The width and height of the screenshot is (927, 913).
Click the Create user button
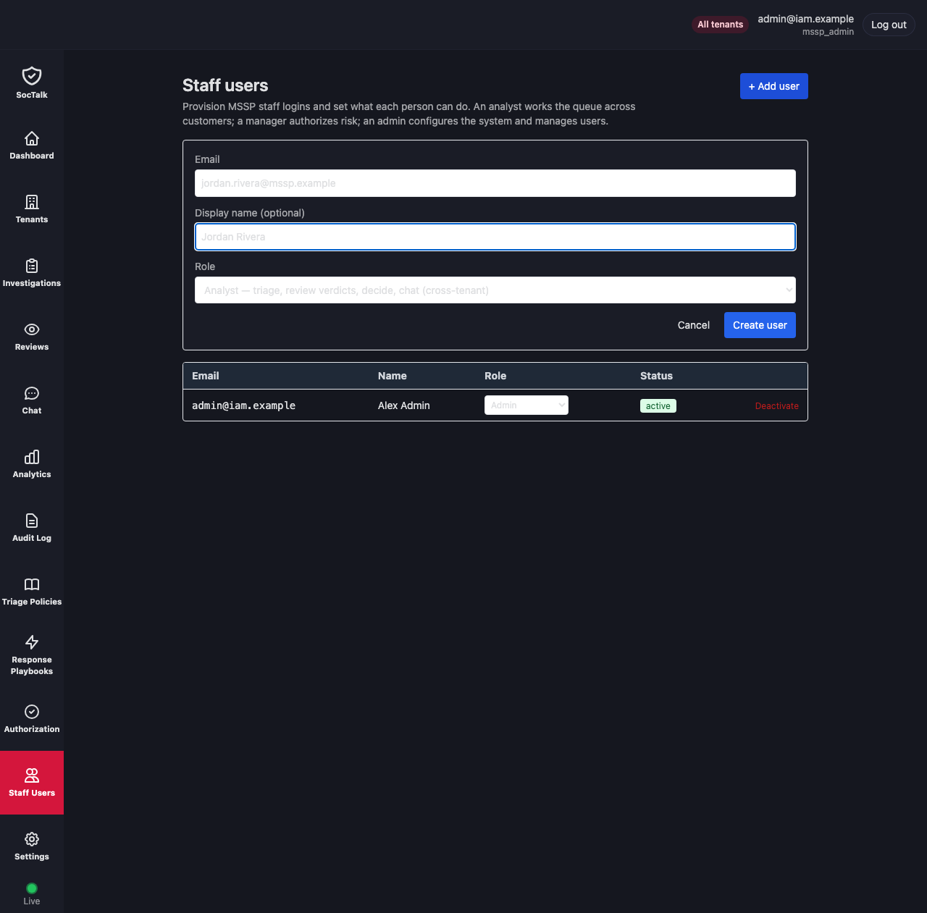point(760,325)
